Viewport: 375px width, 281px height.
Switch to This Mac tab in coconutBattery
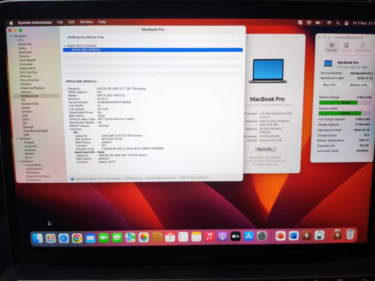[x=332, y=47]
